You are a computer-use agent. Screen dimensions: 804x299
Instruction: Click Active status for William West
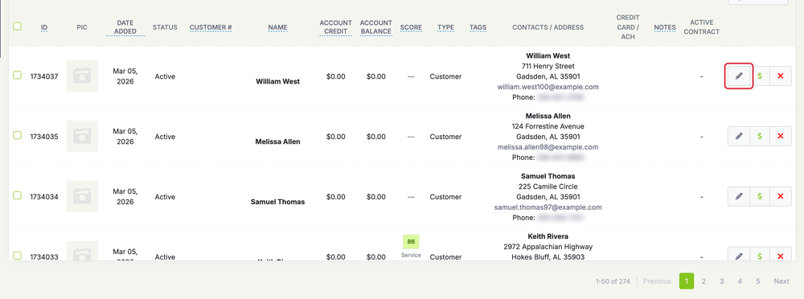tap(165, 76)
